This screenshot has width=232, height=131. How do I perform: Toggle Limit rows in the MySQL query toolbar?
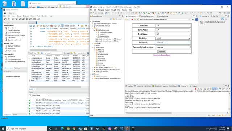click(62, 26)
